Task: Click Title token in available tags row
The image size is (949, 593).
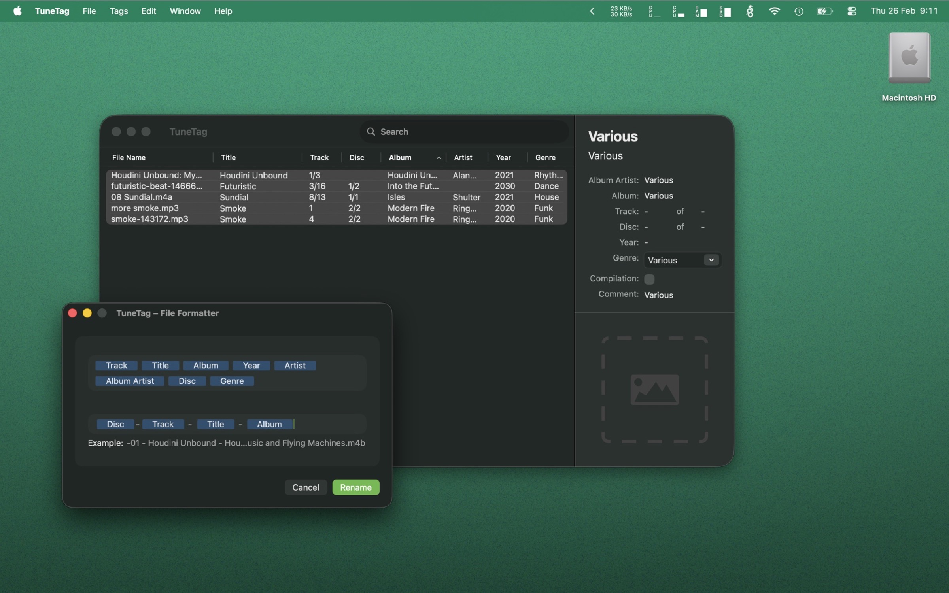Action: (160, 366)
